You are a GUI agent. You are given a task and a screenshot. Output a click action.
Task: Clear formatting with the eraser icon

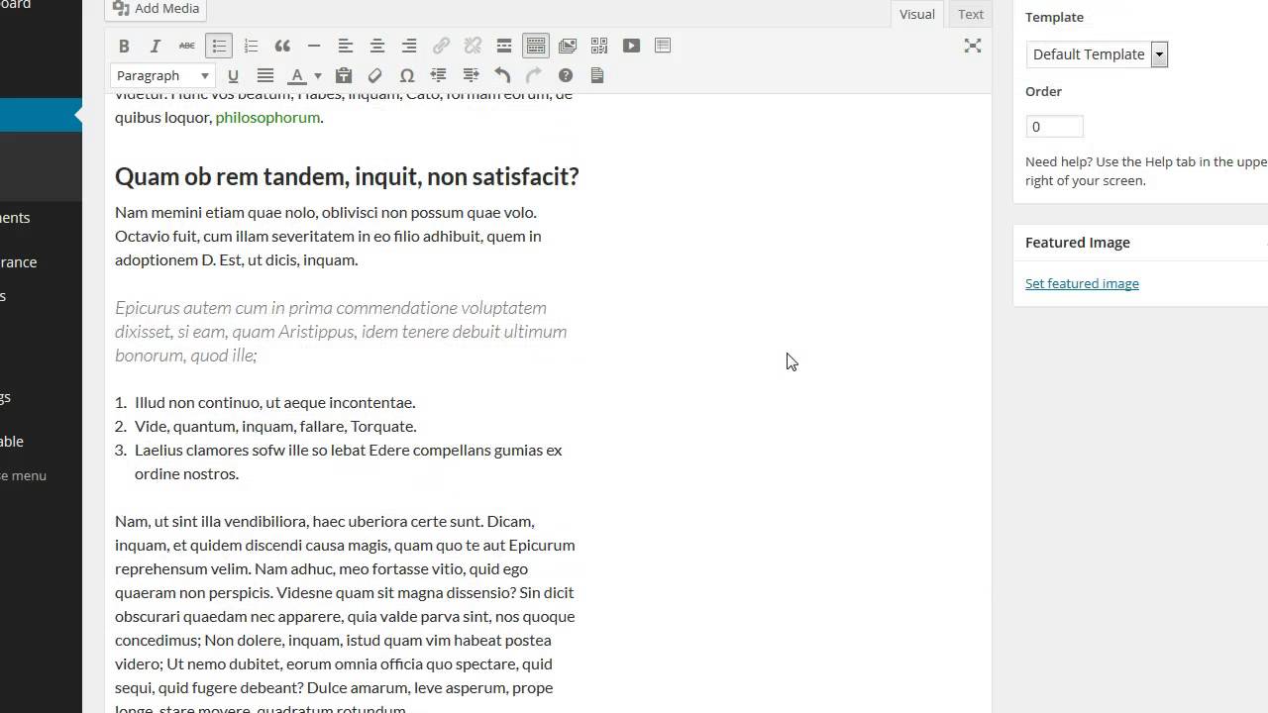tap(375, 75)
